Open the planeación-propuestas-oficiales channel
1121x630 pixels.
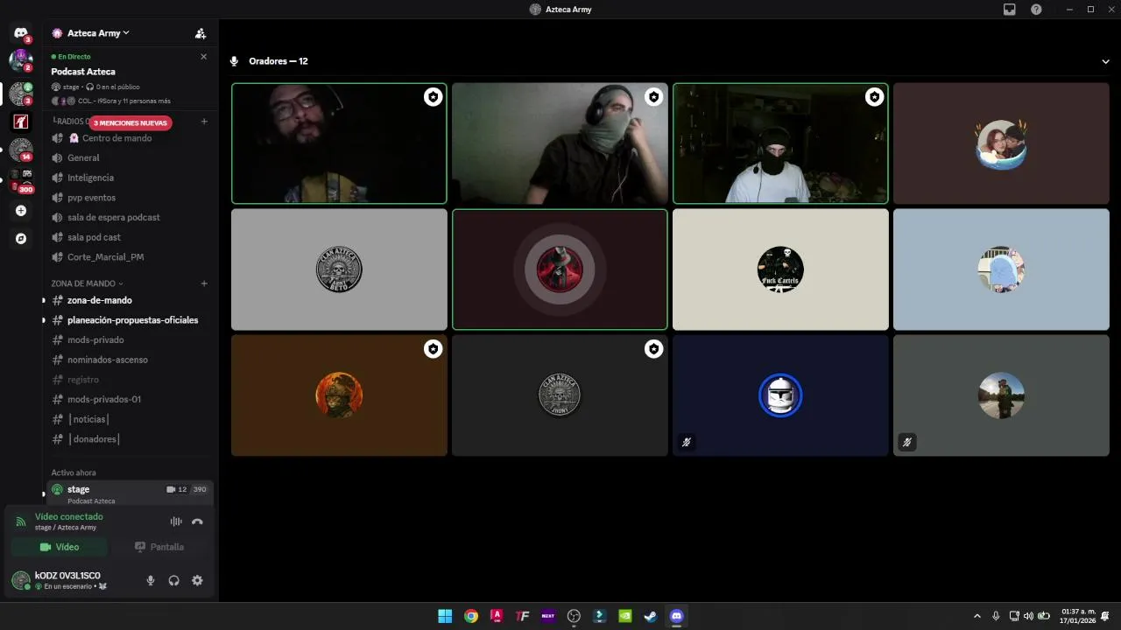click(129, 320)
